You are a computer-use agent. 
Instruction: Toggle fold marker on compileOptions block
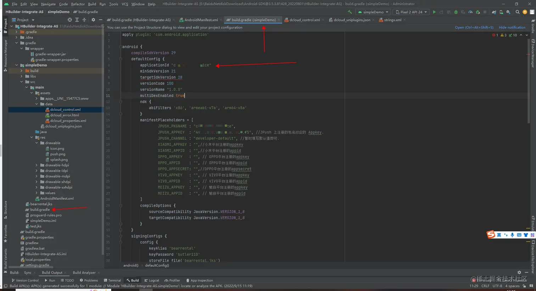121,206
